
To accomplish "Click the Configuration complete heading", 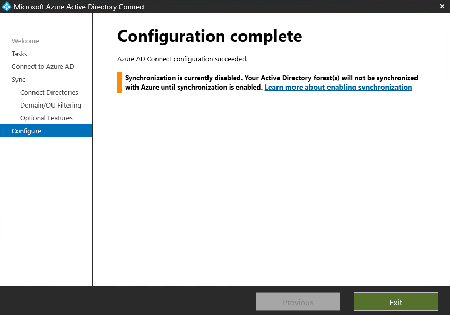I will point(210,36).
